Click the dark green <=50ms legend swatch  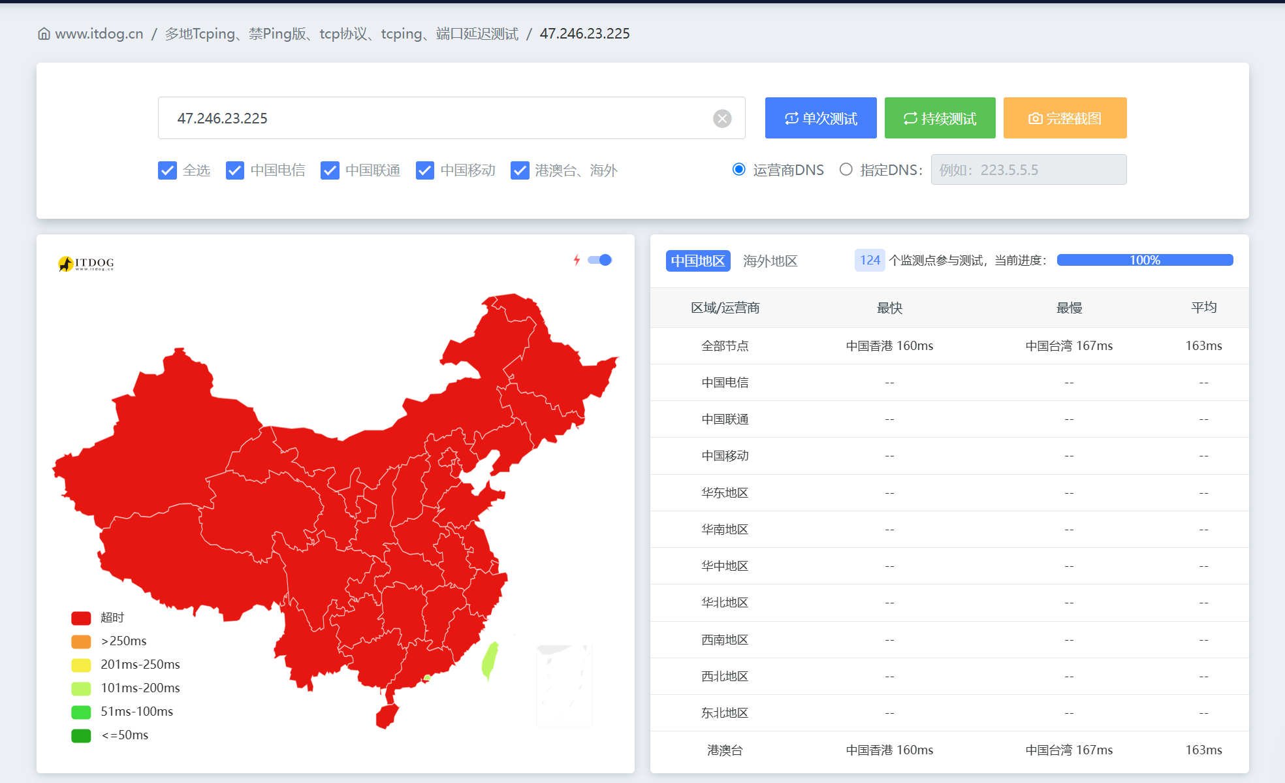pyautogui.click(x=81, y=735)
